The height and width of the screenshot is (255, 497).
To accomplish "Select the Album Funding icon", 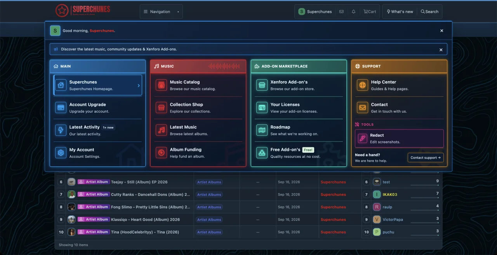I will (x=161, y=153).
